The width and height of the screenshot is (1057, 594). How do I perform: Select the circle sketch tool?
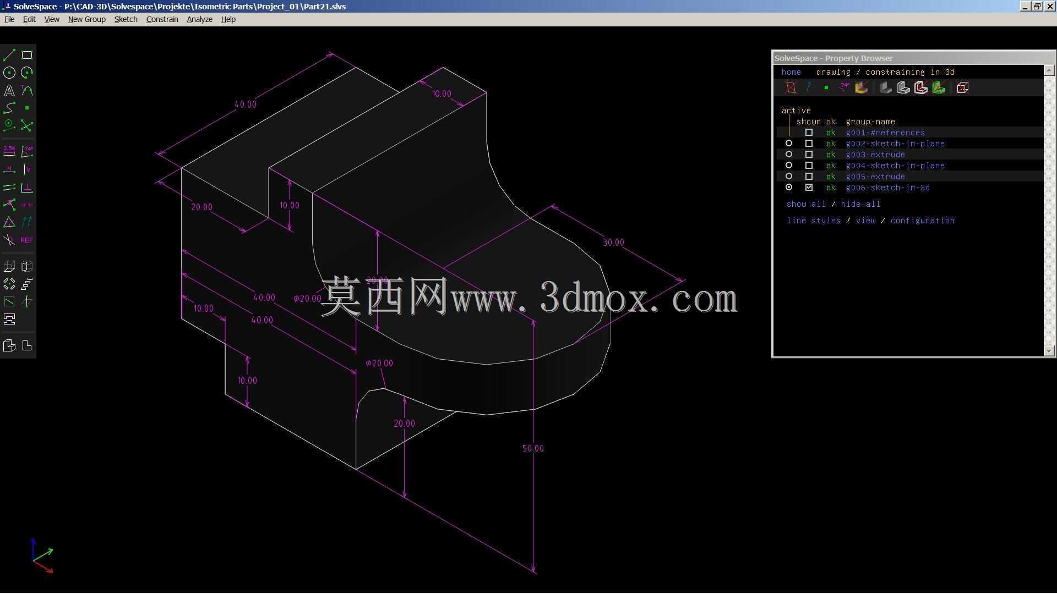coord(9,73)
